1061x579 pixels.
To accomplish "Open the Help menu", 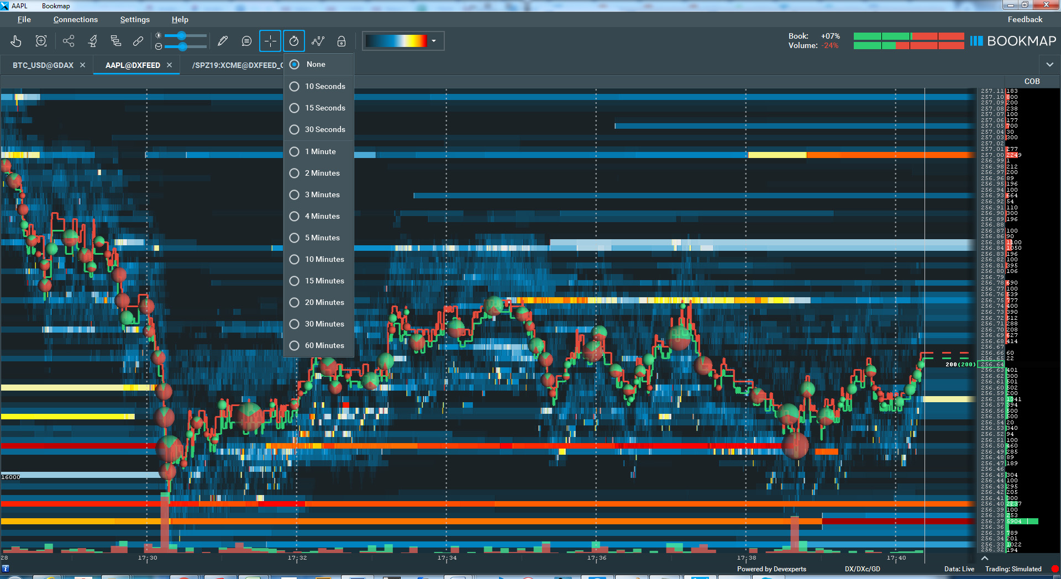I will click(180, 19).
